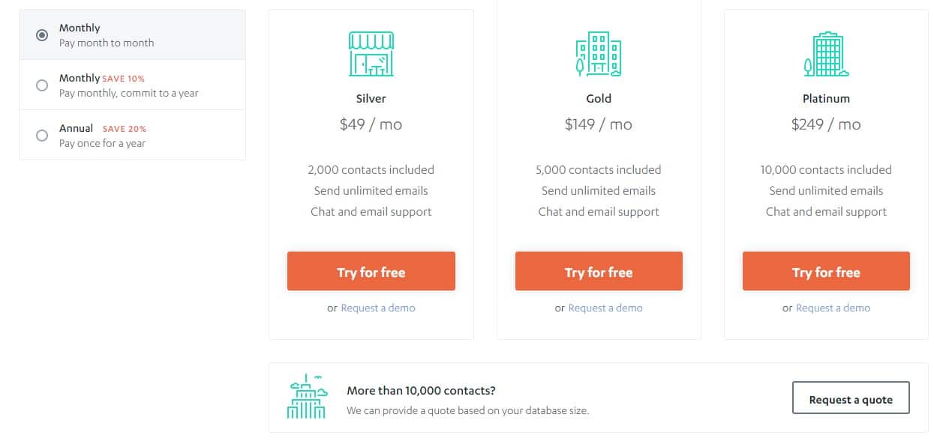
Task: Click the Platinum plan skyscraper icon
Action: point(826,54)
